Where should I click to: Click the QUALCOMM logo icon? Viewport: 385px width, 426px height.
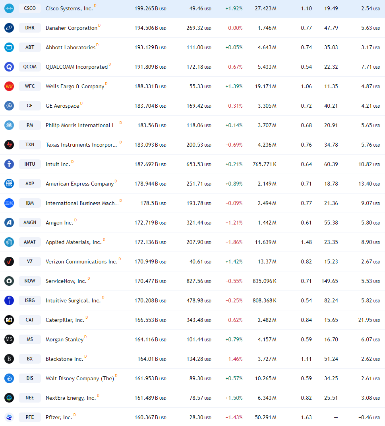[9, 67]
